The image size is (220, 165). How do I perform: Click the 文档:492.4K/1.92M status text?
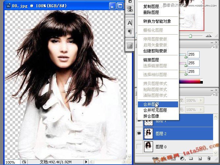click(x=56, y=162)
